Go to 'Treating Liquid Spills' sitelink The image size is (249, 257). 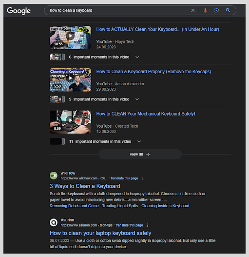click(x=120, y=206)
